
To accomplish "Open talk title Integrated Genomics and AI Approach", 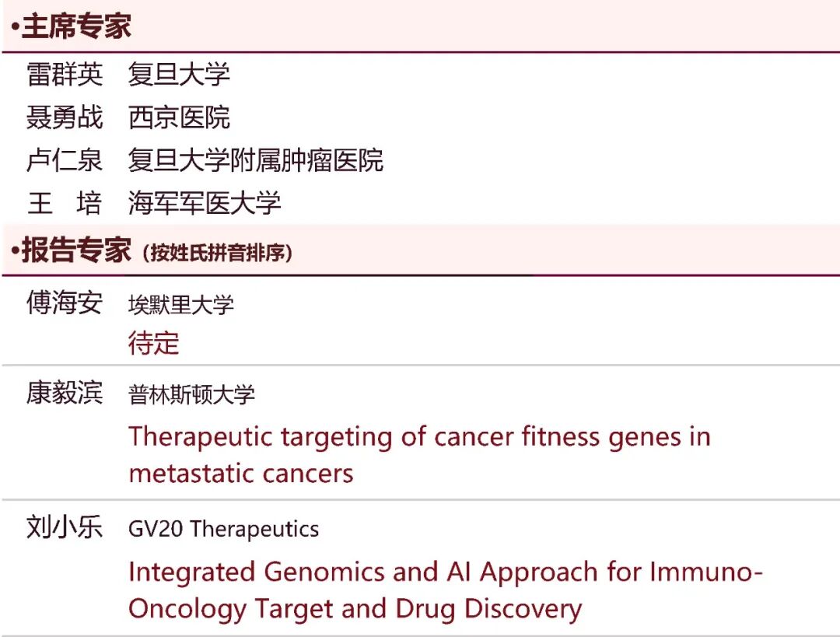I will (446, 590).
